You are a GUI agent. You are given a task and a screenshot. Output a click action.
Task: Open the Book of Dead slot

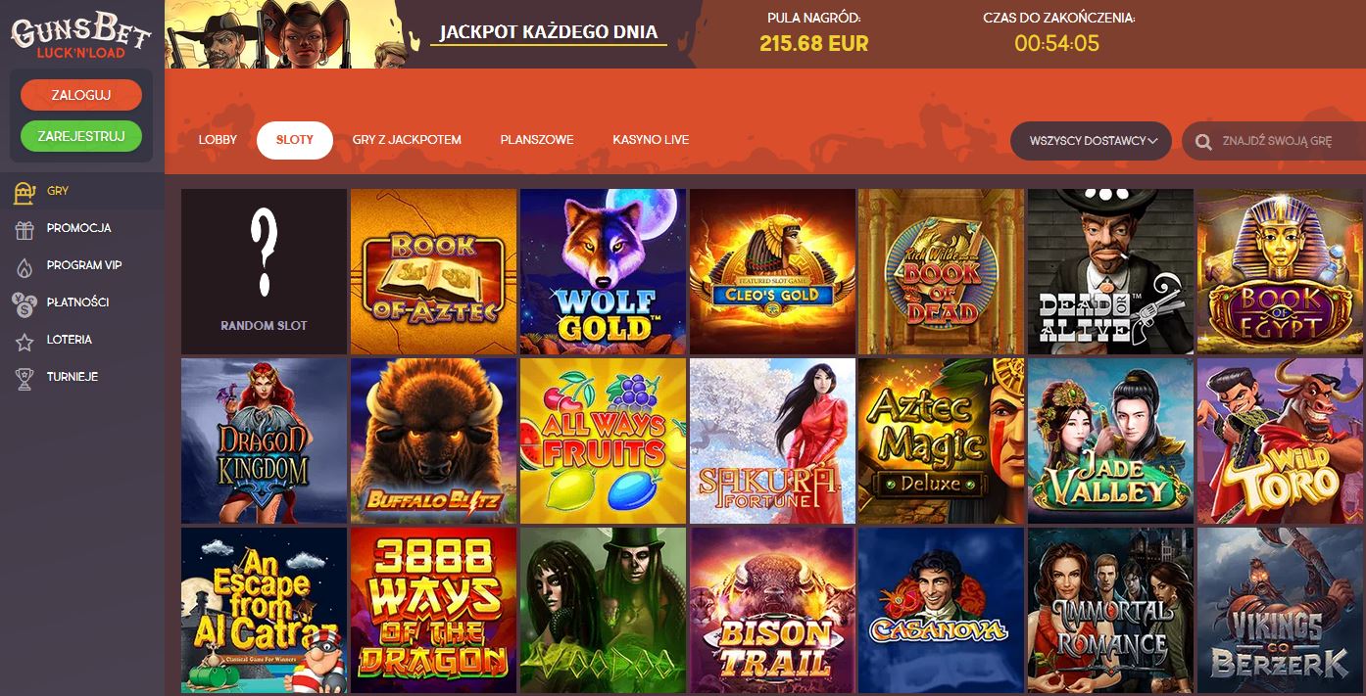[942, 271]
